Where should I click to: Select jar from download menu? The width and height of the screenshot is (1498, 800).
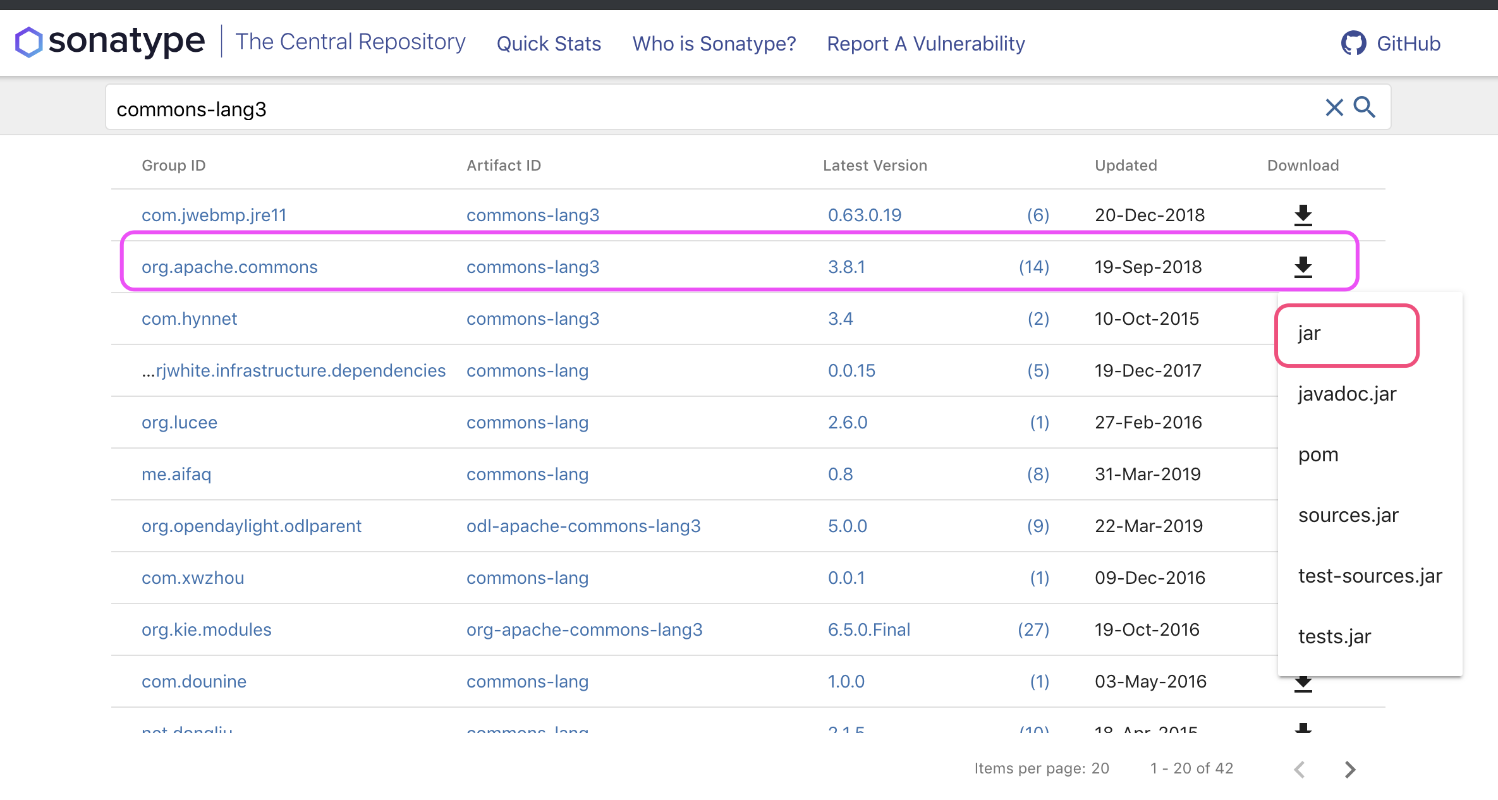coord(1310,333)
